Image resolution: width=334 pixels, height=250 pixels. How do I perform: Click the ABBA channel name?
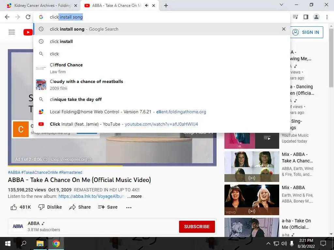(34, 223)
